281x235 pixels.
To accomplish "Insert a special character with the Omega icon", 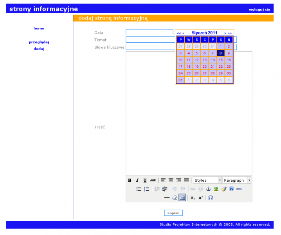I will (210, 198).
